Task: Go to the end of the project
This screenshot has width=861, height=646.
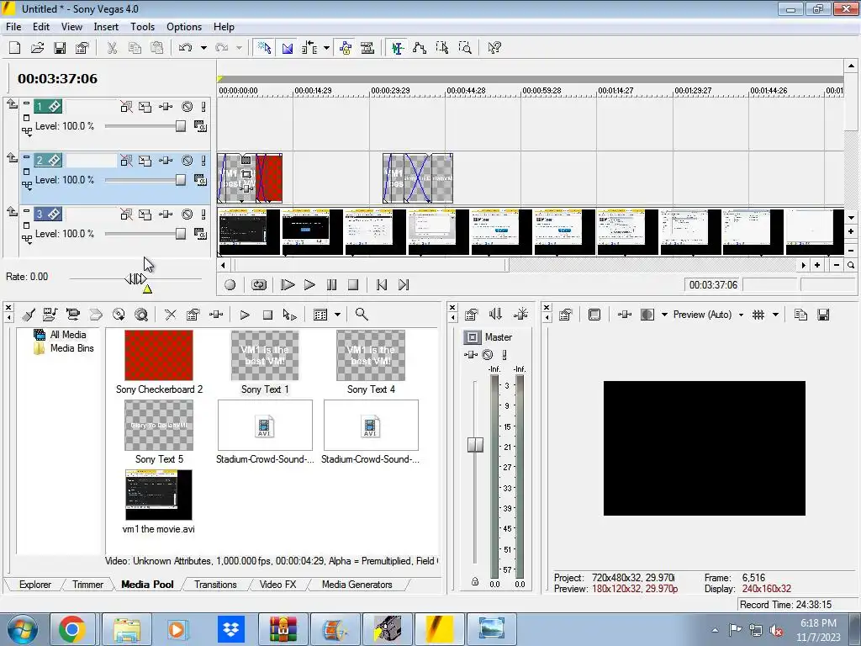Action: tap(404, 284)
